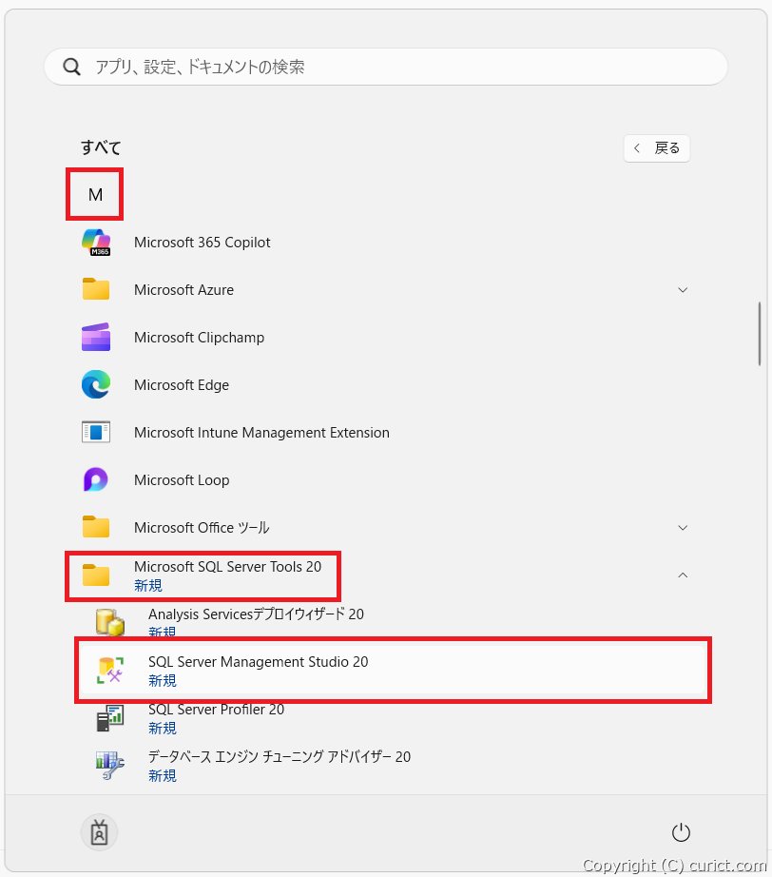Jump to letter index M header
The image size is (772, 877).
[96, 195]
